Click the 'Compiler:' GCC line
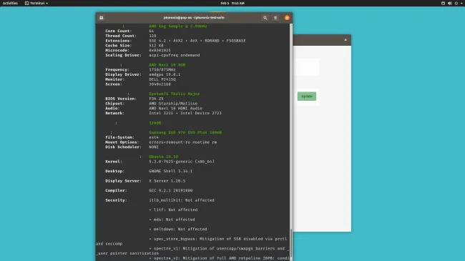Image resolution: width=465 pixels, height=261 pixels. 149,190
